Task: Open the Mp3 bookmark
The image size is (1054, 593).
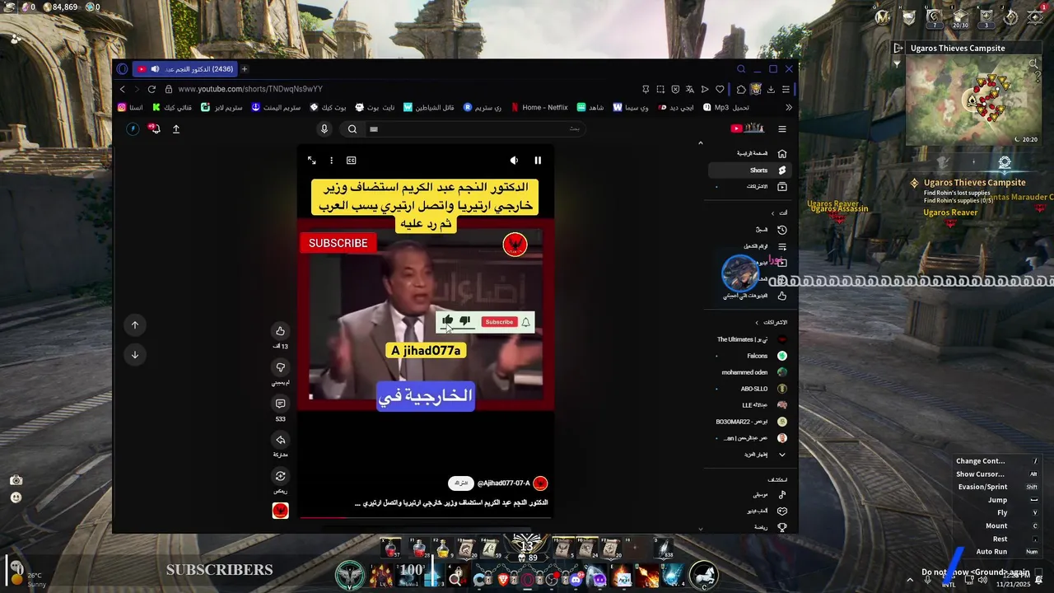Action: coord(725,107)
